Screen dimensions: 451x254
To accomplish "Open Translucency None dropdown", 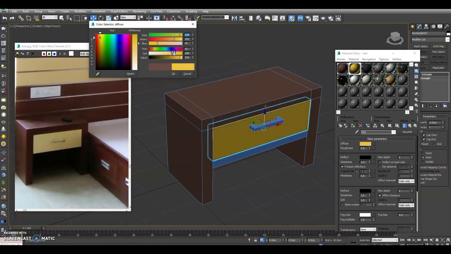I will click(x=368, y=230).
